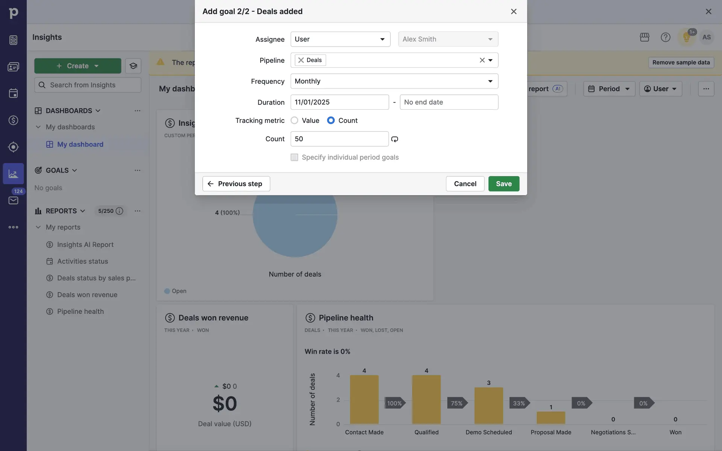Select the Count tracking metric

coord(331,120)
